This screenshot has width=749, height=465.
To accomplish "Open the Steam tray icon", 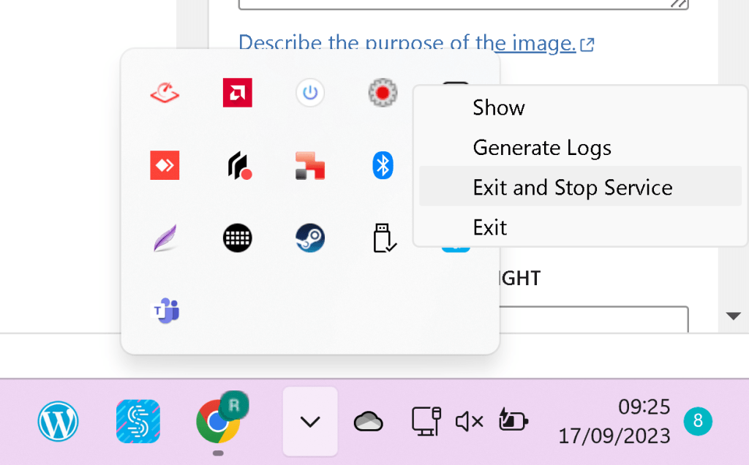I will point(310,238).
